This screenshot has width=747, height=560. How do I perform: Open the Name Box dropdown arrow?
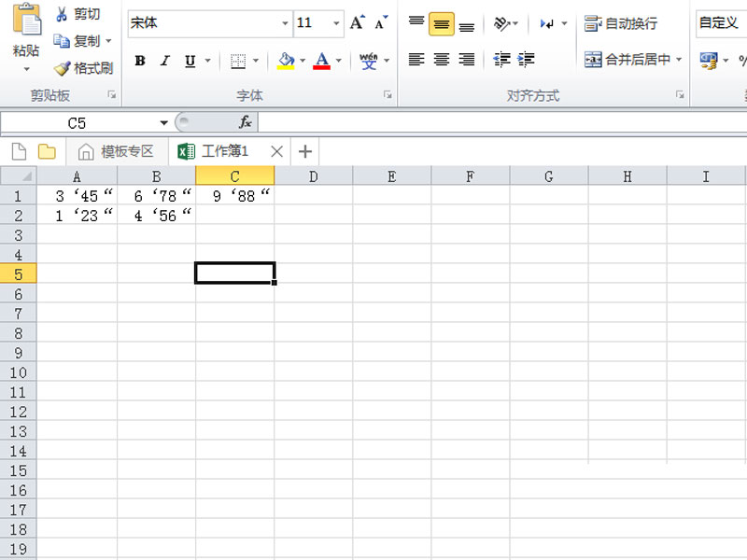(164, 123)
